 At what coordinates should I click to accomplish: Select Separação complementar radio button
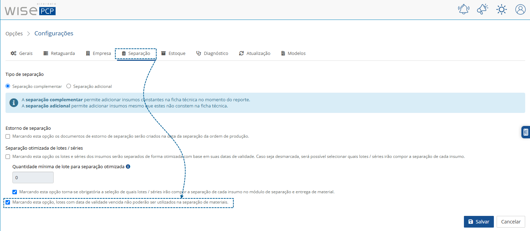8,86
